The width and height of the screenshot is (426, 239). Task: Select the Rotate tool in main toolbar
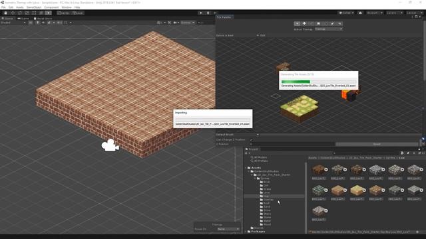(20, 13)
